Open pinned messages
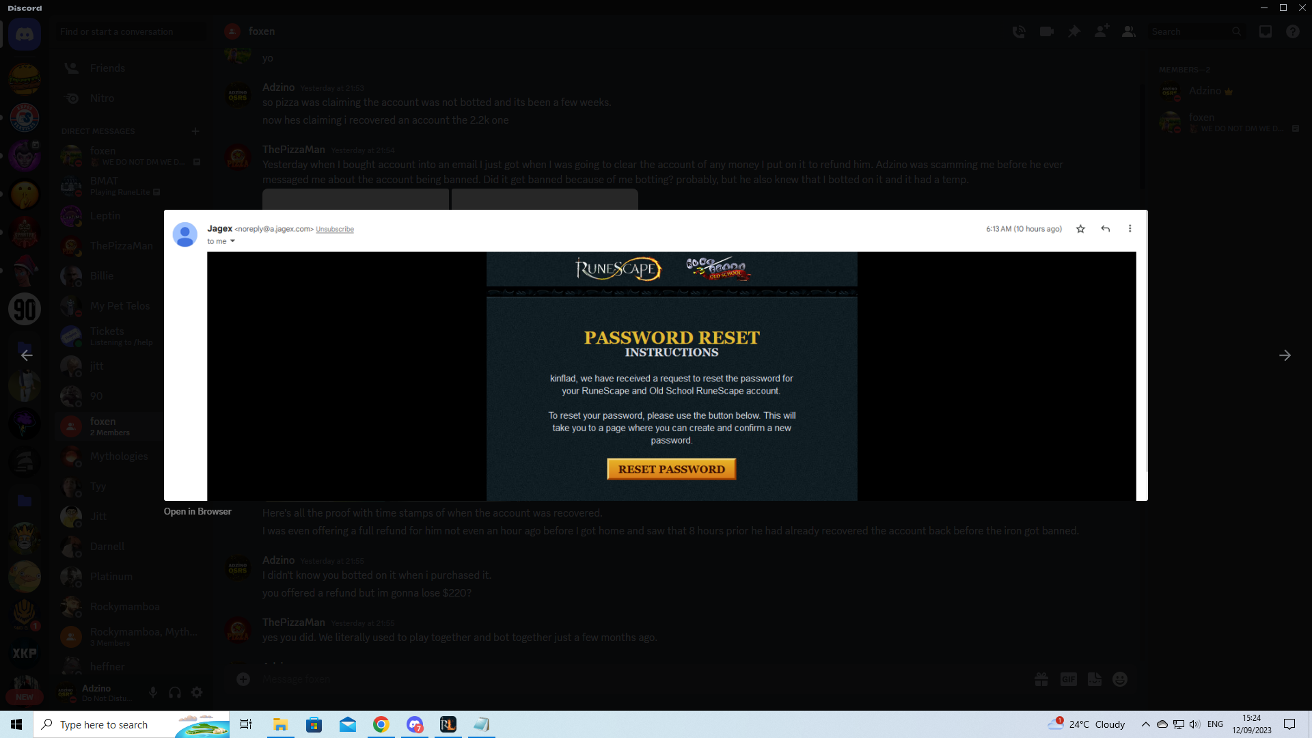Screen dimensions: 1312x738 1074,31
